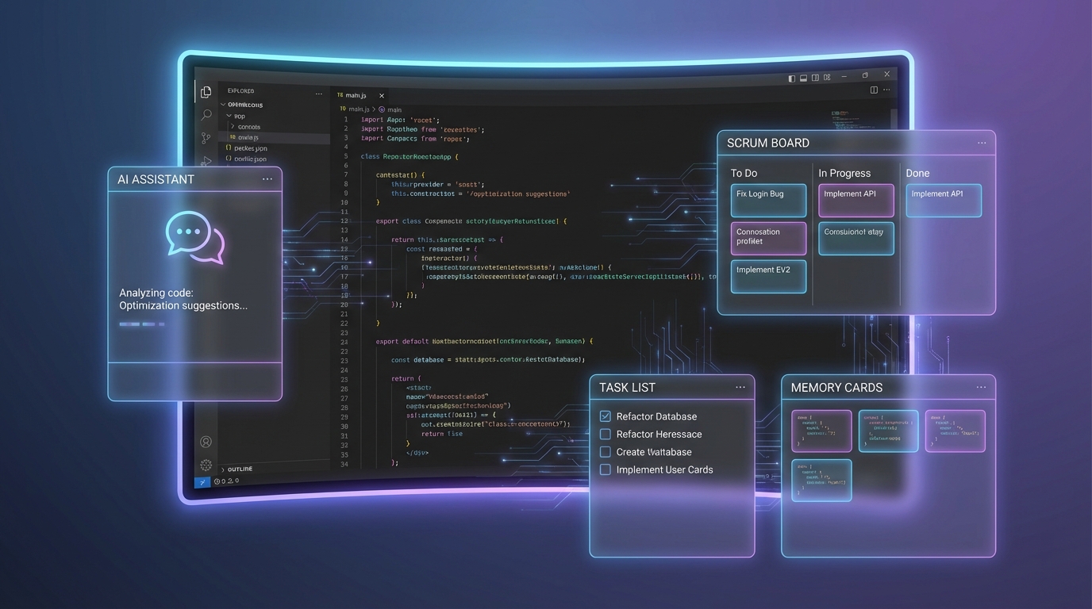Open the Task List three-dots menu

click(x=740, y=388)
